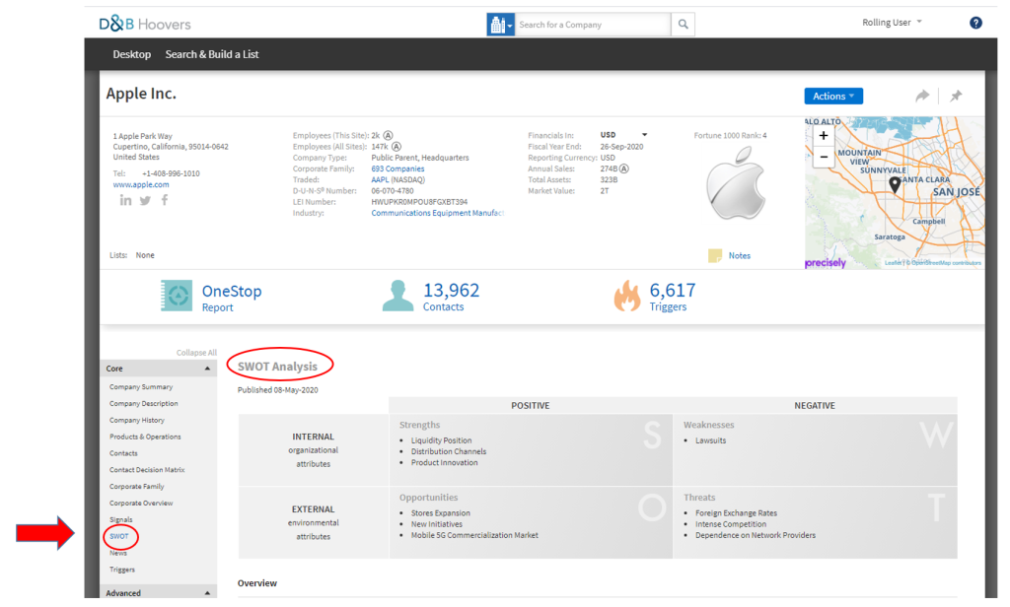The width and height of the screenshot is (1010, 607).
Task: Click Collapse All in the sidebar
Action: tap(196, 353)
